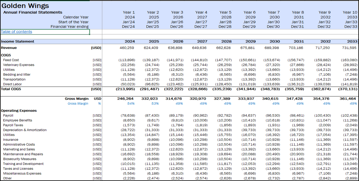Select Payroll value for 2030

pyautogui.click(x=273, y=115)
